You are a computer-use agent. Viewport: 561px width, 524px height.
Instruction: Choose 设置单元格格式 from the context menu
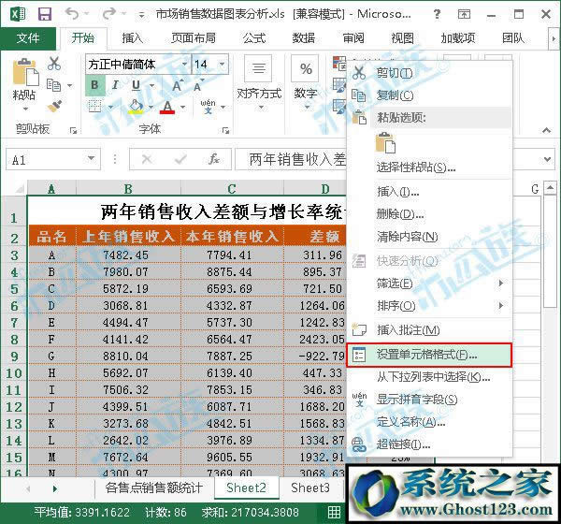click(x=426, y=356)
